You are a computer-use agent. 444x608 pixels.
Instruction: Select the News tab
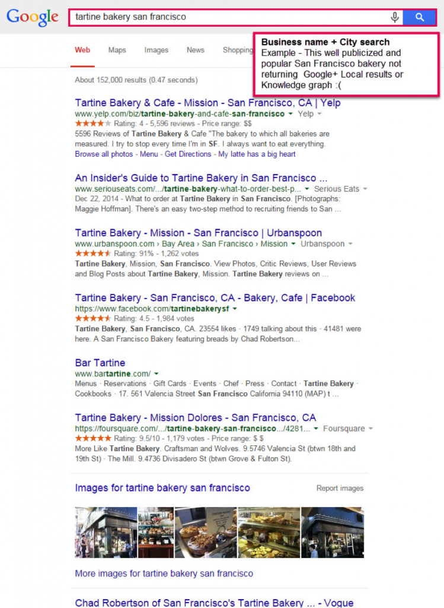(x=195, y=50)
